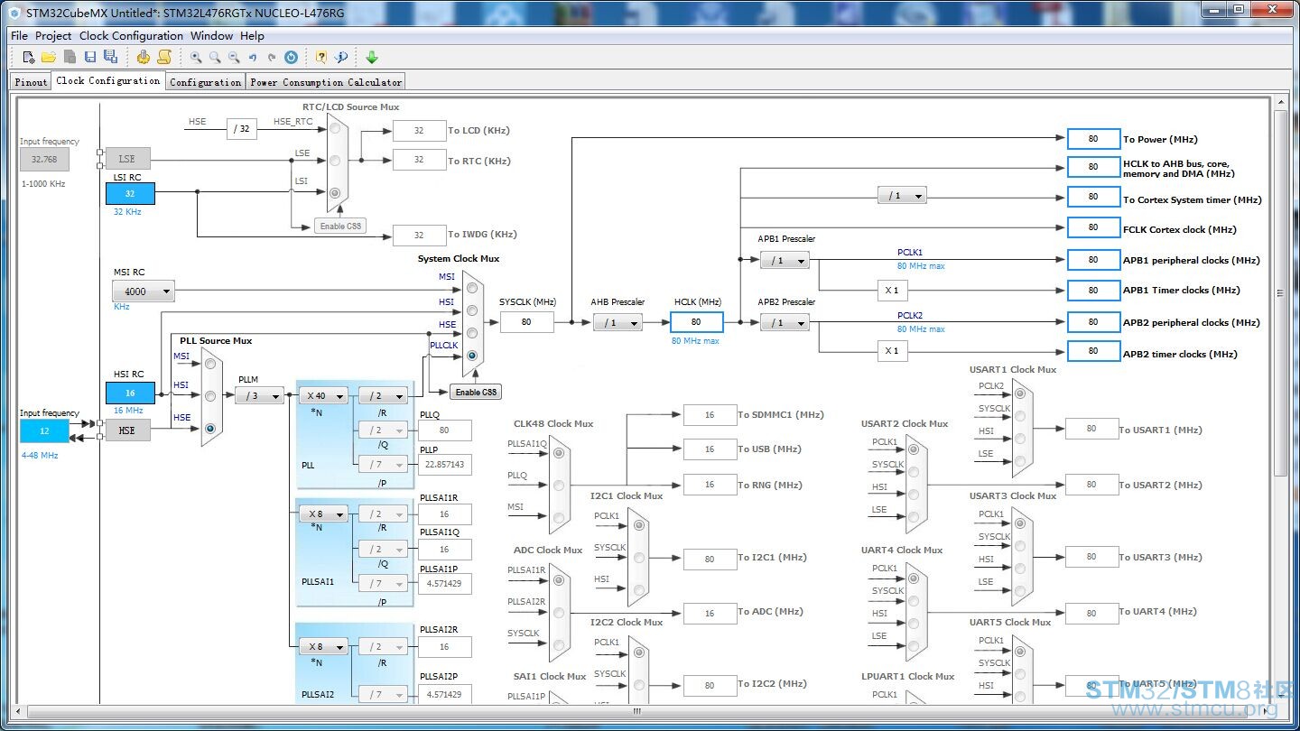The height and width of the screenshot is (731, 1300).
Task: Click the HSI RC 16 value box
Action: tap(130, 393)
